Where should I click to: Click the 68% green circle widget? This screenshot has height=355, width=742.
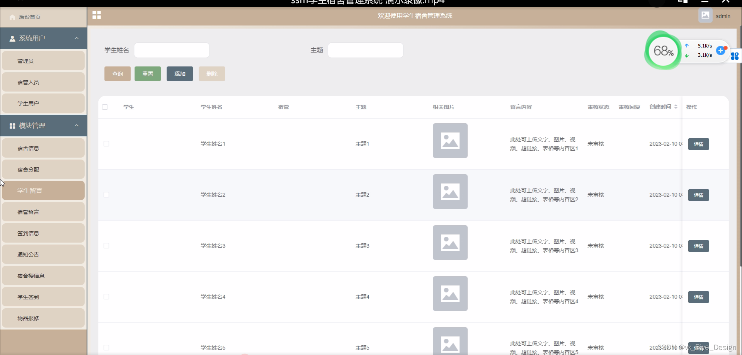click(663, 51)
